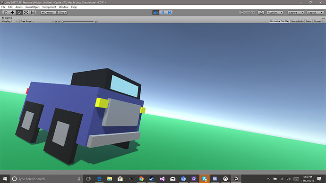This screenshot has height=183, width=326.
Task: Open the Windows Start menu
Action: point(5,179)
